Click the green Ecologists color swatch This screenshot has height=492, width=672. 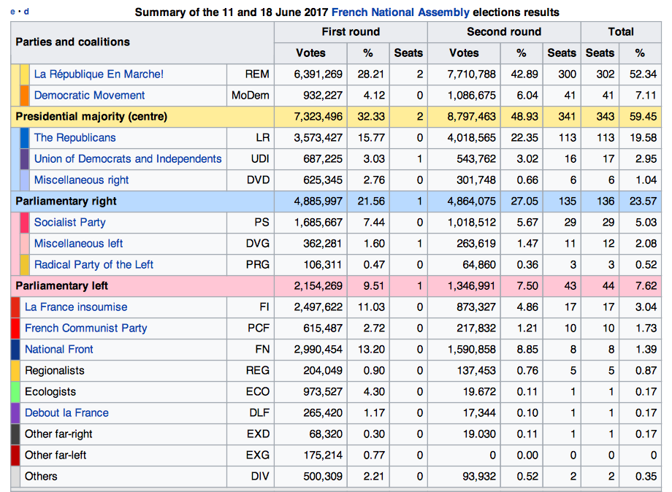[15, 391]
